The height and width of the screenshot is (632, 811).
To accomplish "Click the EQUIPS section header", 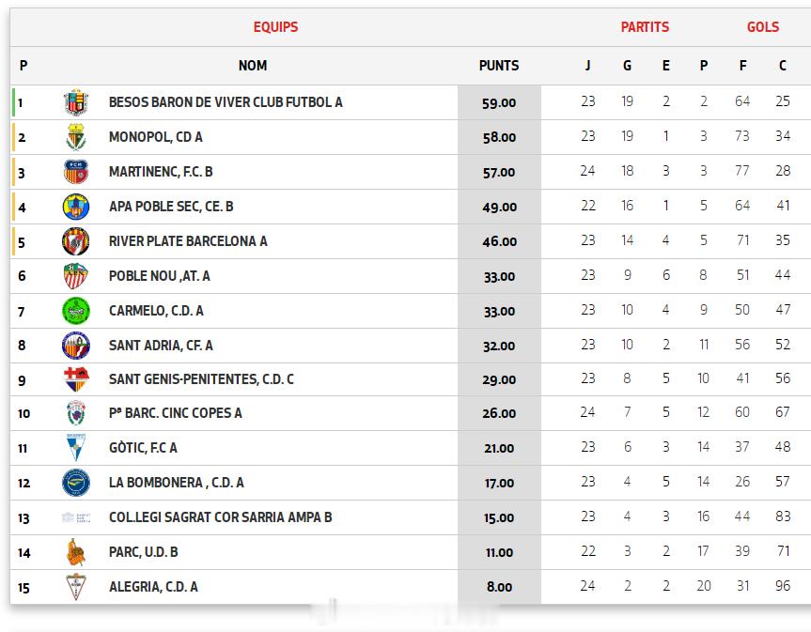I will 275,27.
